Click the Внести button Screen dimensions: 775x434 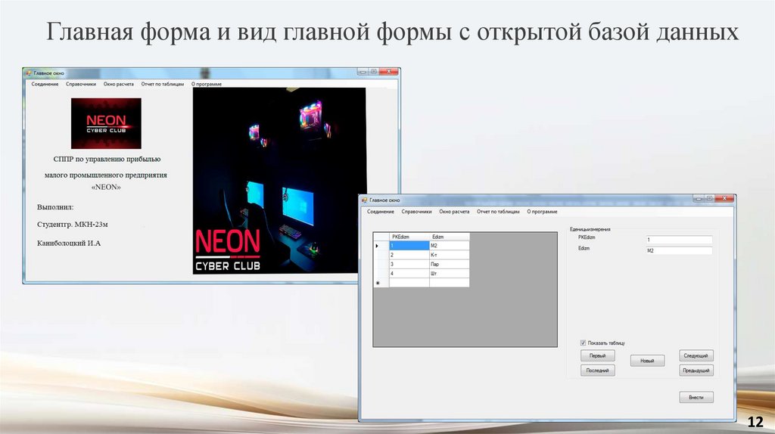pos(696,398)
